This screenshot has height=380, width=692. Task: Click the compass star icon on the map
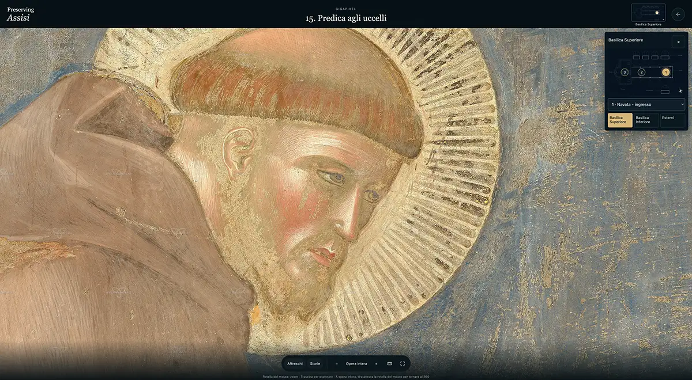click(x=680, y=90)
